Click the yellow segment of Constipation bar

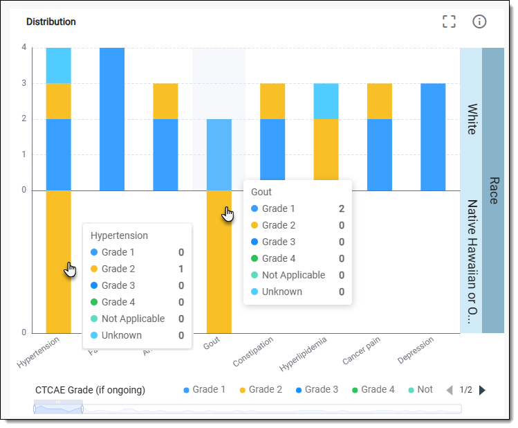[x=272, y=101]
